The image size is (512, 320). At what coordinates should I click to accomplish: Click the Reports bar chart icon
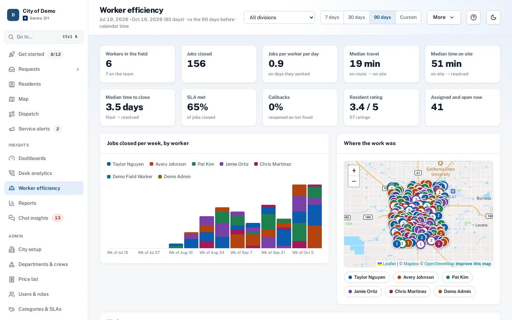click(12, 203)
